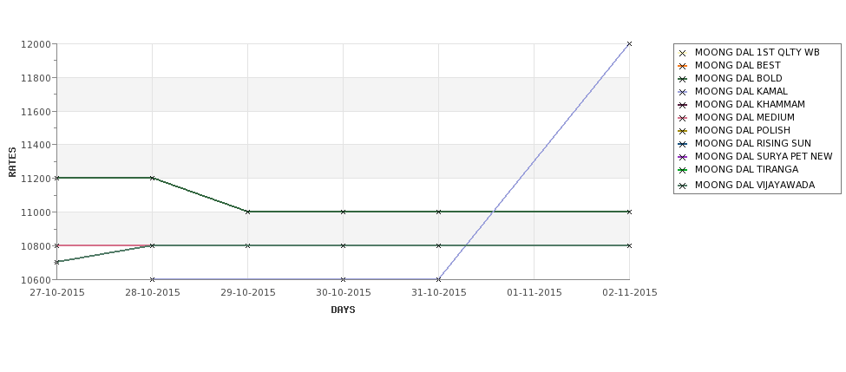
Task: Click the DAYS axis title
Action: 343,310
